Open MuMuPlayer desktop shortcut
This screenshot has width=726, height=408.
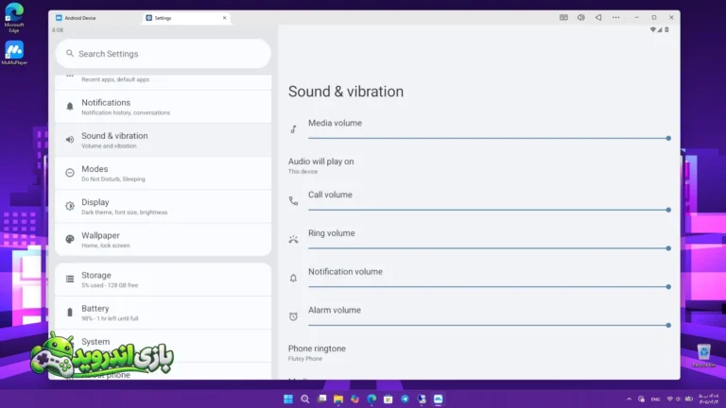click(x=14, y=53)
